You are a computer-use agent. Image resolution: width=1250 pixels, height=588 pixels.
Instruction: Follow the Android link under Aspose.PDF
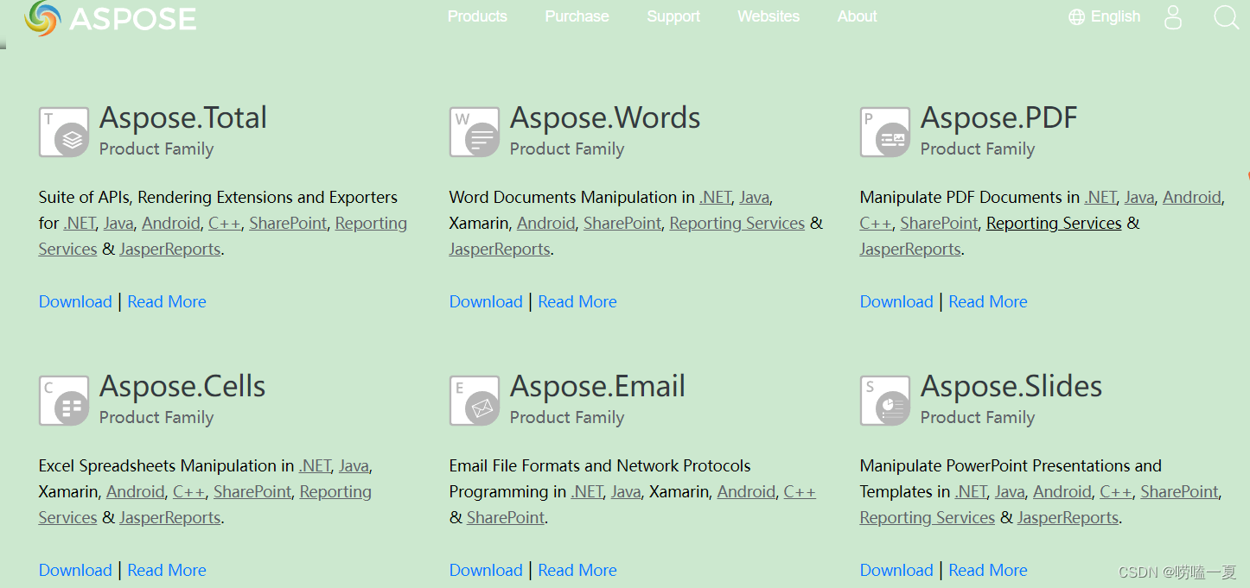pos(1192,197)
